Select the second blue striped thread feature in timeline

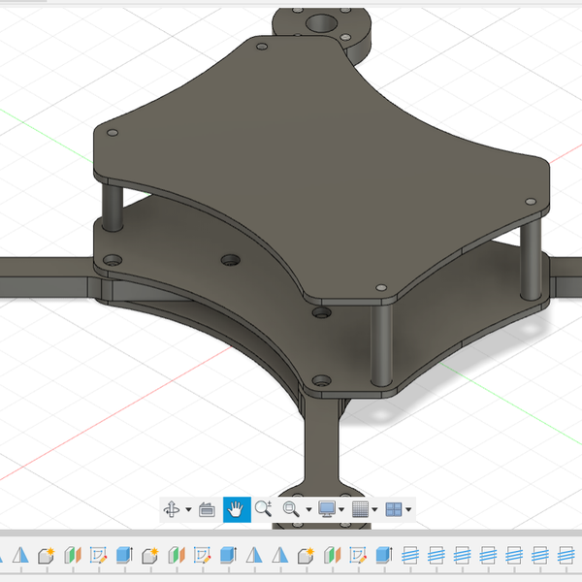tap(436, 556)
